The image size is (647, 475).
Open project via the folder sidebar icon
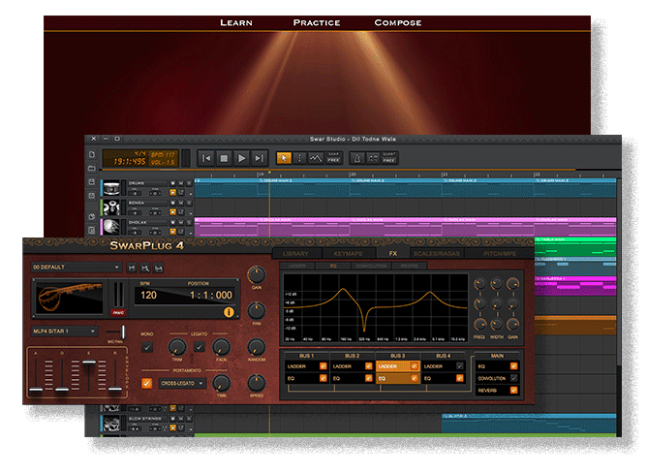click(x=92, y=168)
